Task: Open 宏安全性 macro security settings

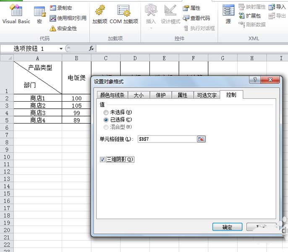Action: coord(63,29)
